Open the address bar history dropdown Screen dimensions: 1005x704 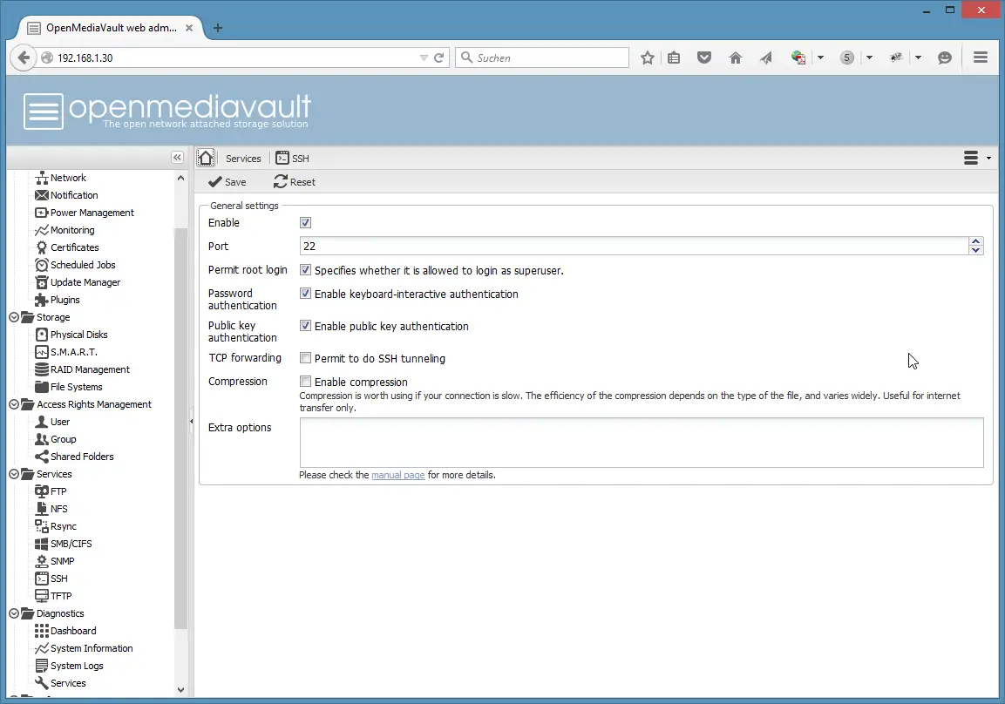pos(424,58)
